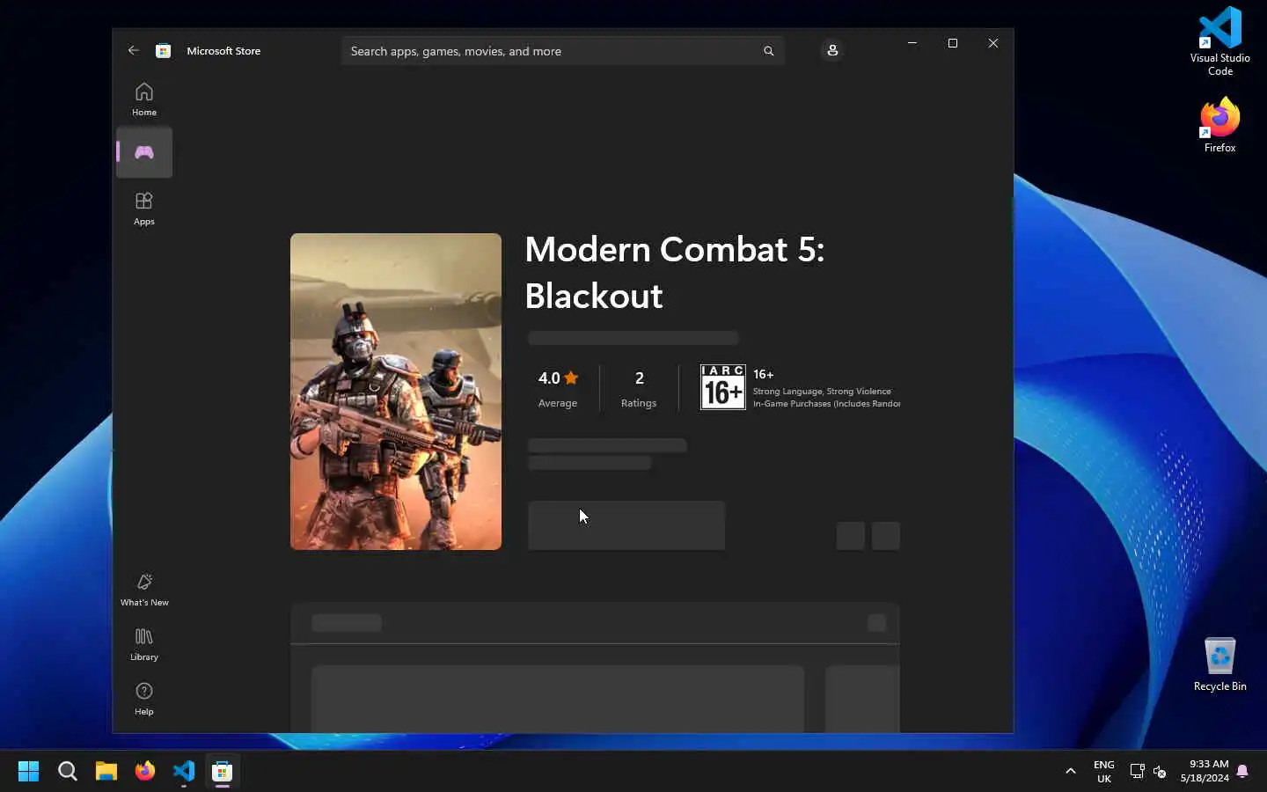Open the Home section in sidebar

pos(144,99)
